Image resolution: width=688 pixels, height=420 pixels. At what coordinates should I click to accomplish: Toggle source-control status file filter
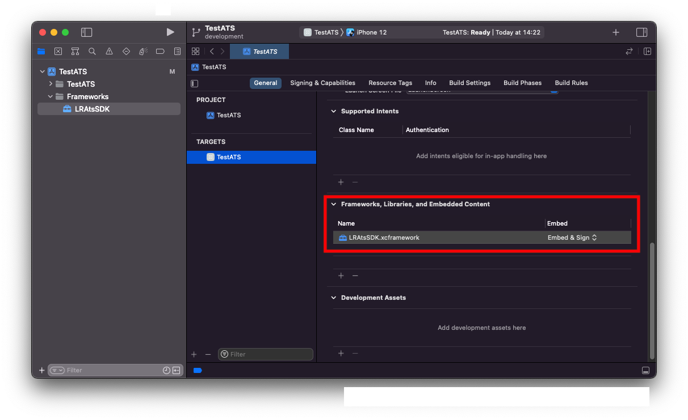coord(176,370)
